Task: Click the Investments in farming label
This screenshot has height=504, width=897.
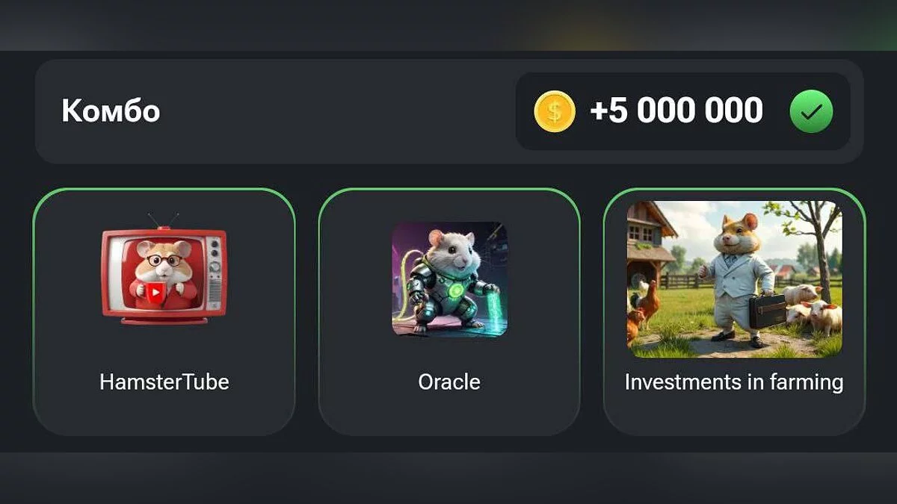Action: coord(734,382)
